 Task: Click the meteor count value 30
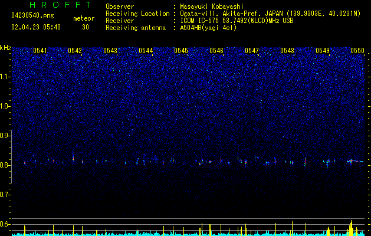click(x=86, y=27)
